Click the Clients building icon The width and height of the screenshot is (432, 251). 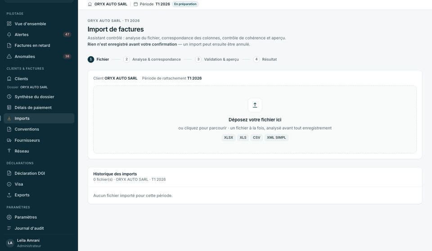click(x=9, y=79)
